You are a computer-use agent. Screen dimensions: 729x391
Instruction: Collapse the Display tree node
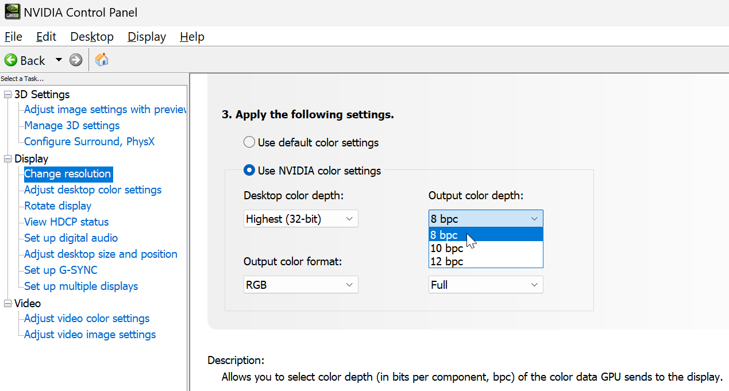[7, 158]
